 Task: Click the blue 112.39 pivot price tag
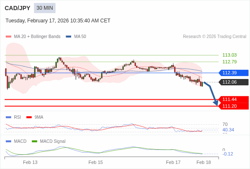233,73
